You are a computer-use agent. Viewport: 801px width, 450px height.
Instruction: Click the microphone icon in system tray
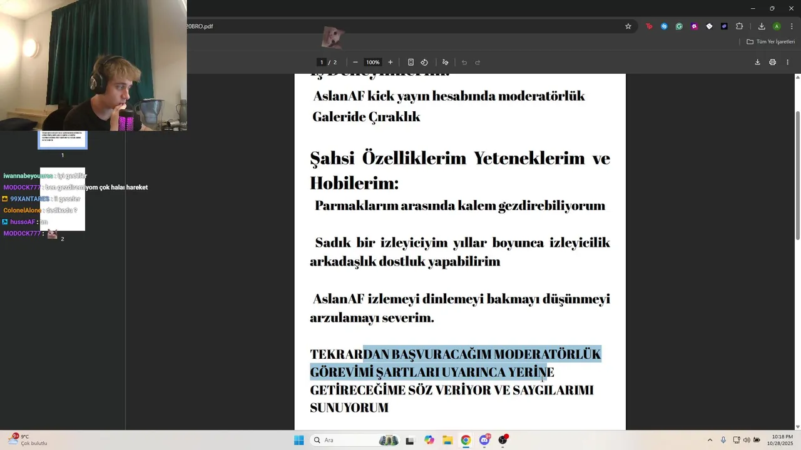tap(723, 440)
